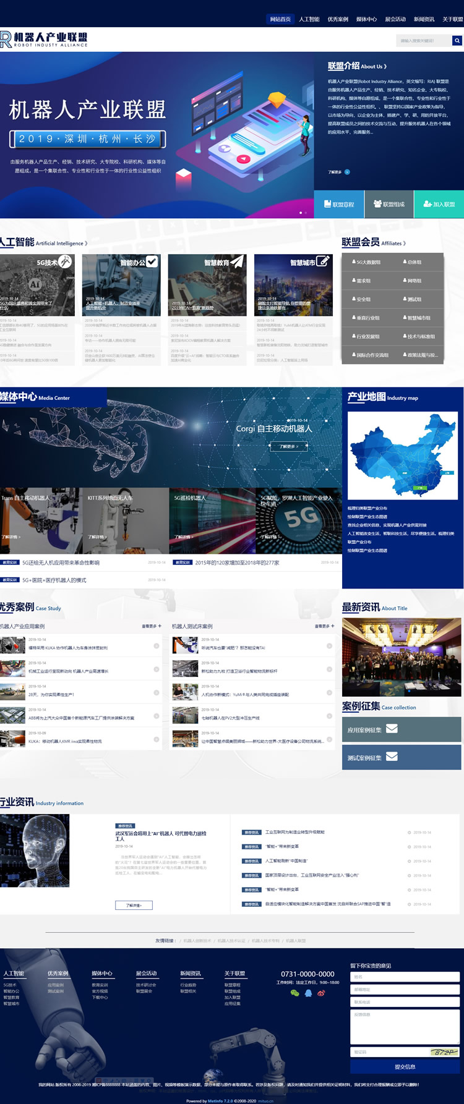464x1104 pixels.
Task: Click the 机器人产业联盟 logo
Action: point(44,40)
